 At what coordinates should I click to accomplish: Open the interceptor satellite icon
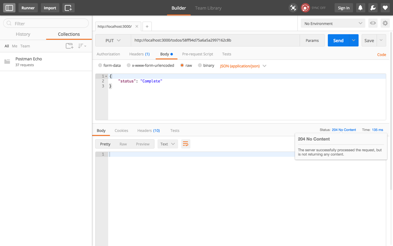coord(293,8)
